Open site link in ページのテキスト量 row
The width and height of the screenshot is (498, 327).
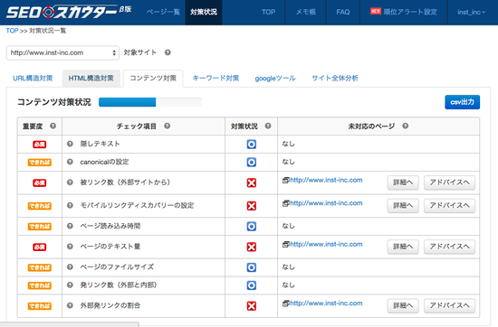pos(326,244)
